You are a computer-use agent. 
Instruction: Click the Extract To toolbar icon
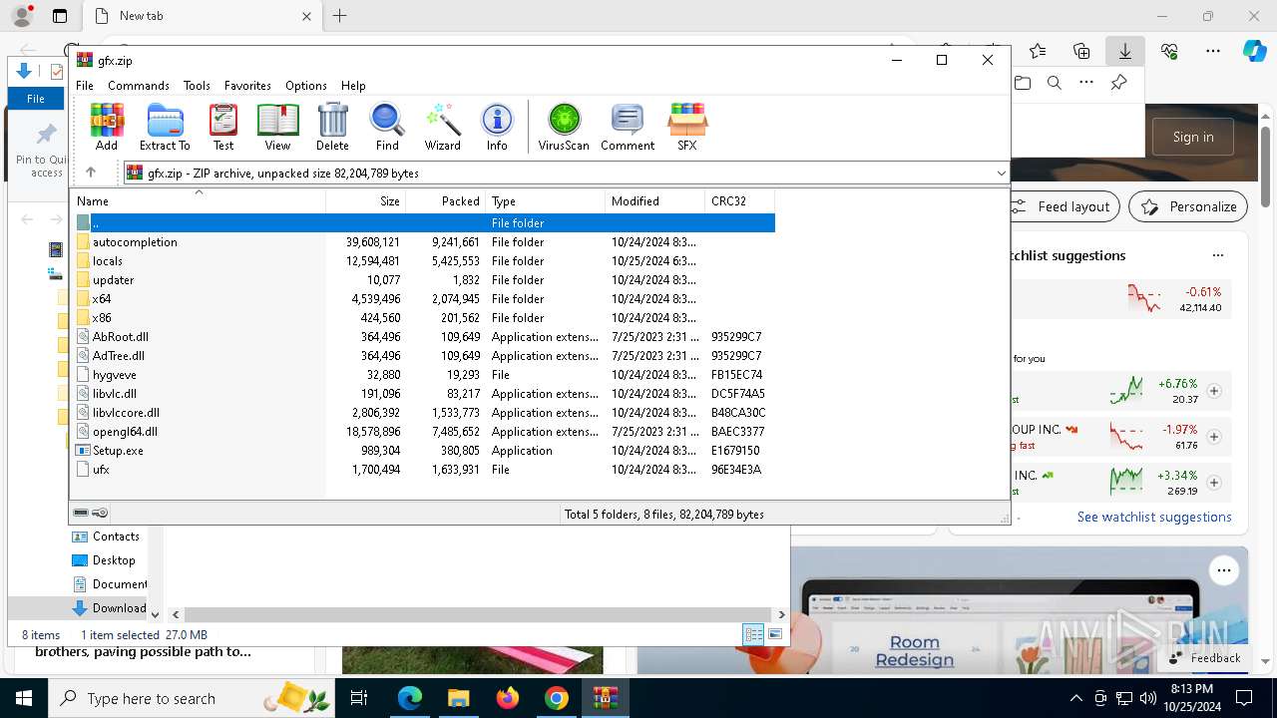[165, 127]
